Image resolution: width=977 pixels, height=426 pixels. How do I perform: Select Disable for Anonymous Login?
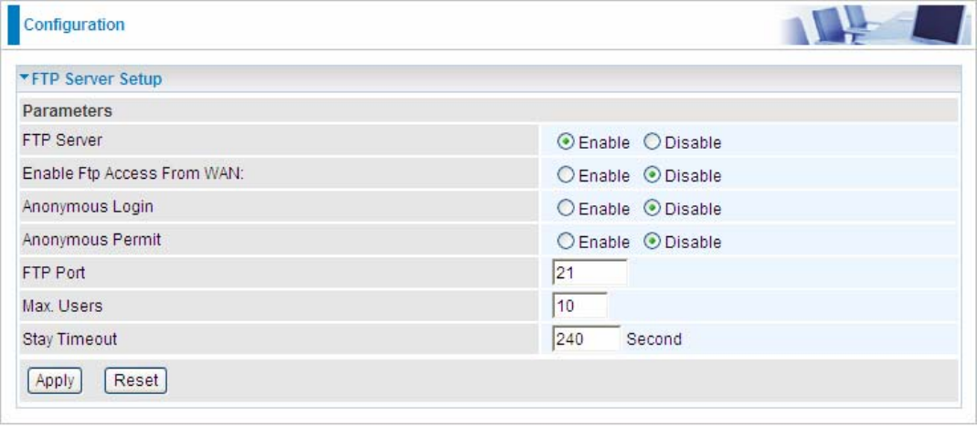click(x=652, y=209)
